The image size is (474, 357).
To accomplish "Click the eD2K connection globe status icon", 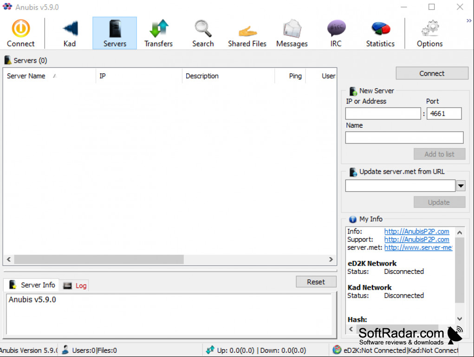I will (x=337, y=350).
